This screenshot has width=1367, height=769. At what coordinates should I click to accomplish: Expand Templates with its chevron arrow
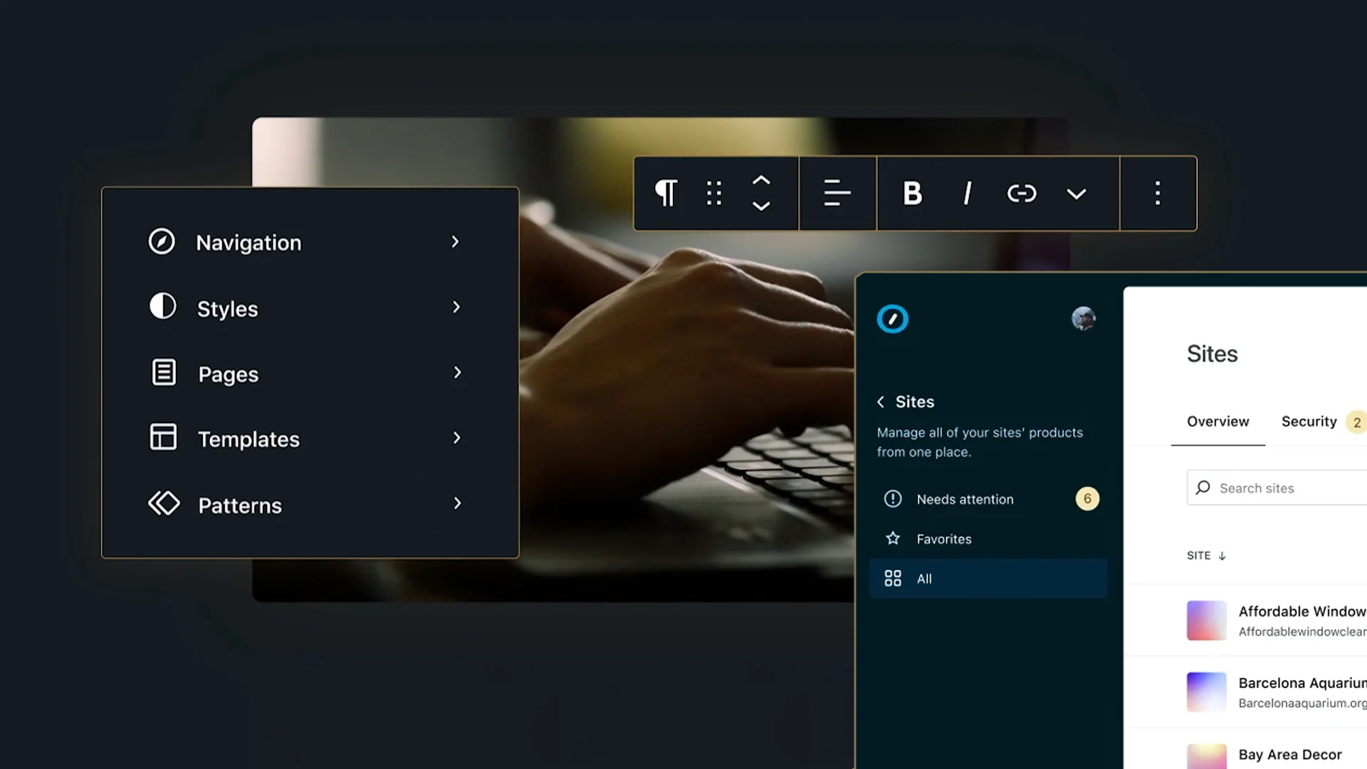coord(457,438)
